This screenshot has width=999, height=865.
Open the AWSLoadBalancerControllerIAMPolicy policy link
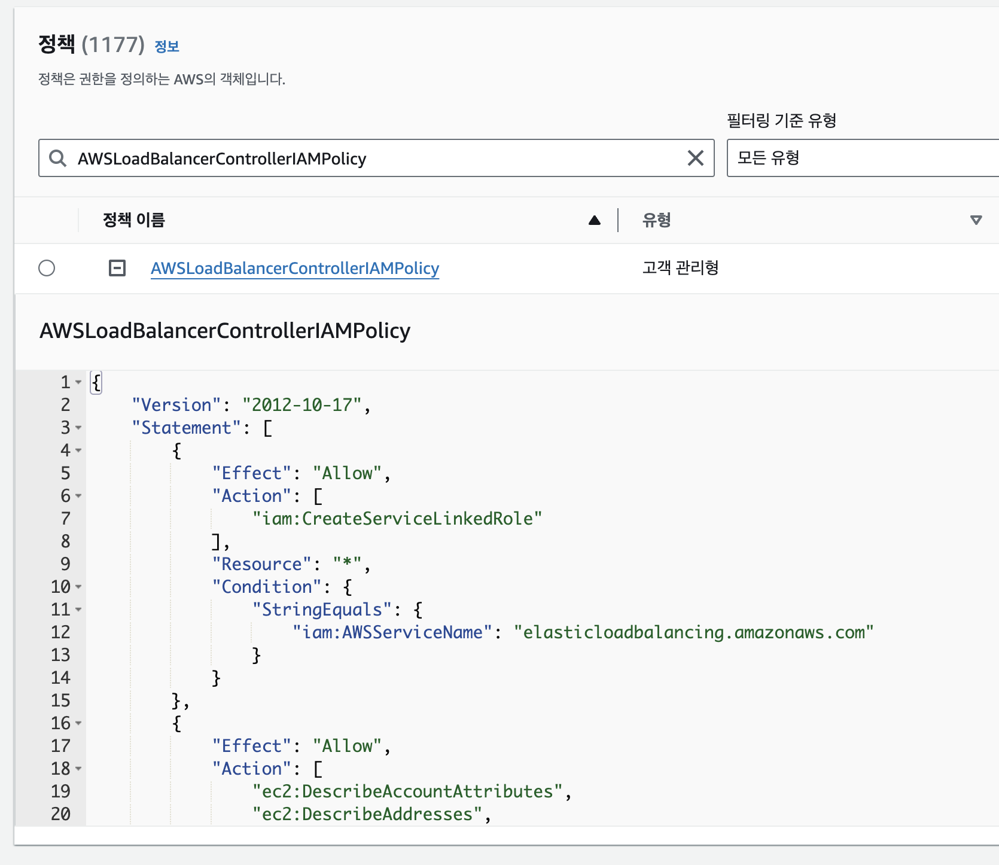point(295,269)
